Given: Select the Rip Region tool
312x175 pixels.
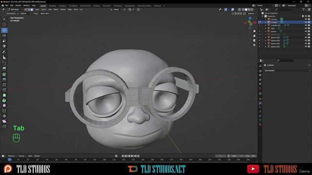Looking at the screenshot, I should pos(4,126).
